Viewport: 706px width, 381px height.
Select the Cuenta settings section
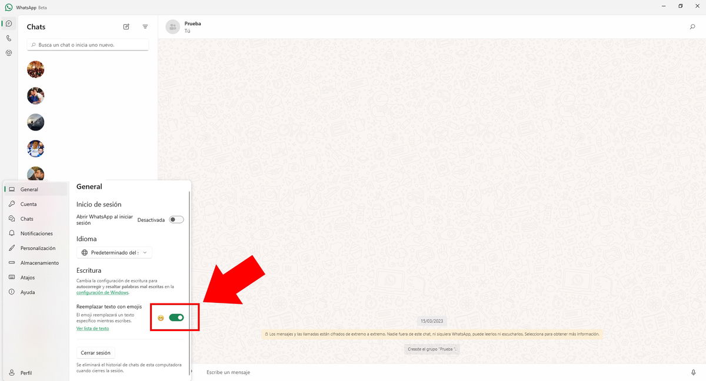pyautogui.click(x=28, y=203)
